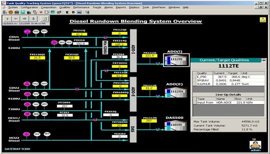Viewport: 270px width, 154px height.
Task: Click the magenta oval on 5200U line
Action: pyautogui.click(x=54, y=42)
